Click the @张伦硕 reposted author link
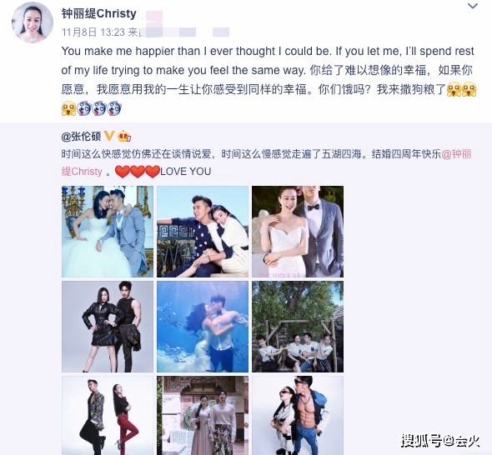Image resolution: width=492 pixels, height=455 pixels. pyautogui.click(x=81, y=137)
